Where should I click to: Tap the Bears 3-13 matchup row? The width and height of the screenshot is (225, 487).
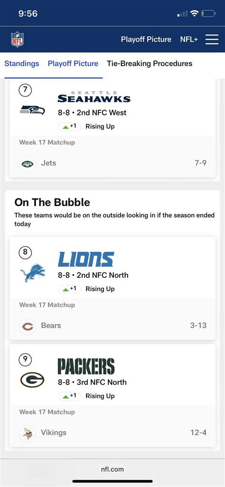click(112, 326)
